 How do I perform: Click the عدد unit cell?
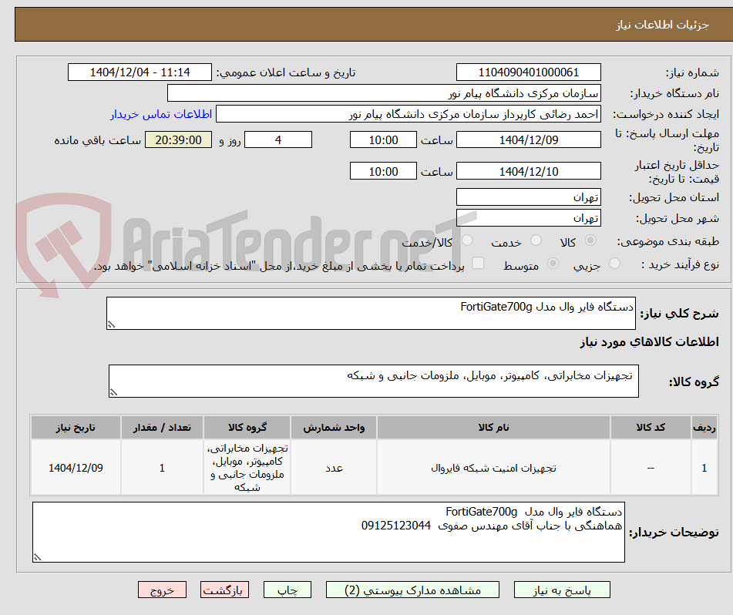click(333, 468)
